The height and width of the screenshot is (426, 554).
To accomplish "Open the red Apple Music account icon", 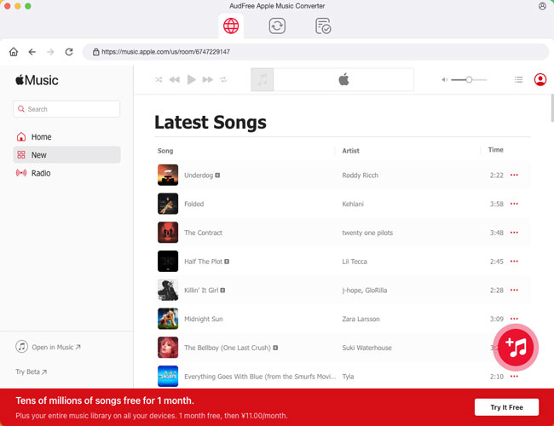I will pos(540,80).
